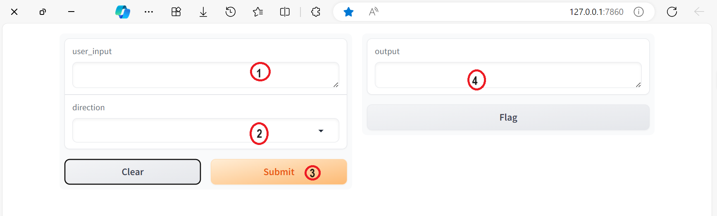This screenshot has height=216, width=717.
Task: Open the Copilot icon in the toolbar
Action: click(x=123, y=12)
